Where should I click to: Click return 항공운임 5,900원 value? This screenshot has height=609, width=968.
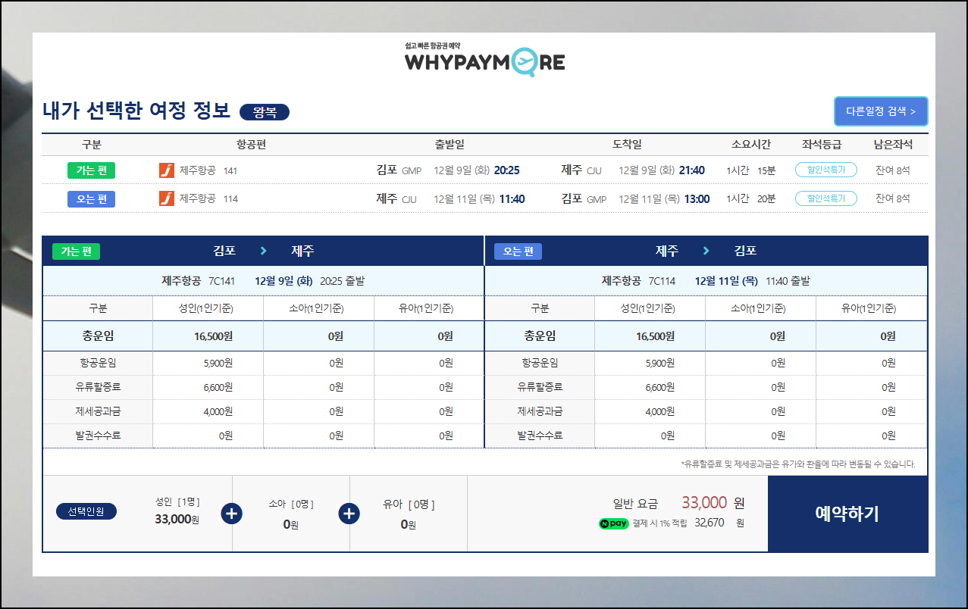(x=659, y=363)
